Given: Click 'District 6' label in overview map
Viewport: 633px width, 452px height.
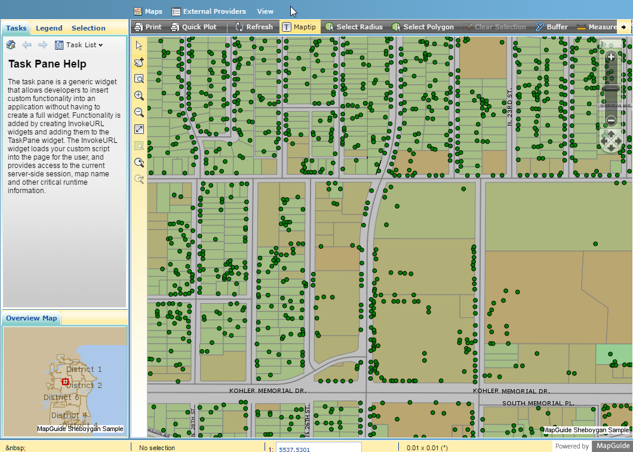Looking at the screenshot, I should [x=62, y=398].
